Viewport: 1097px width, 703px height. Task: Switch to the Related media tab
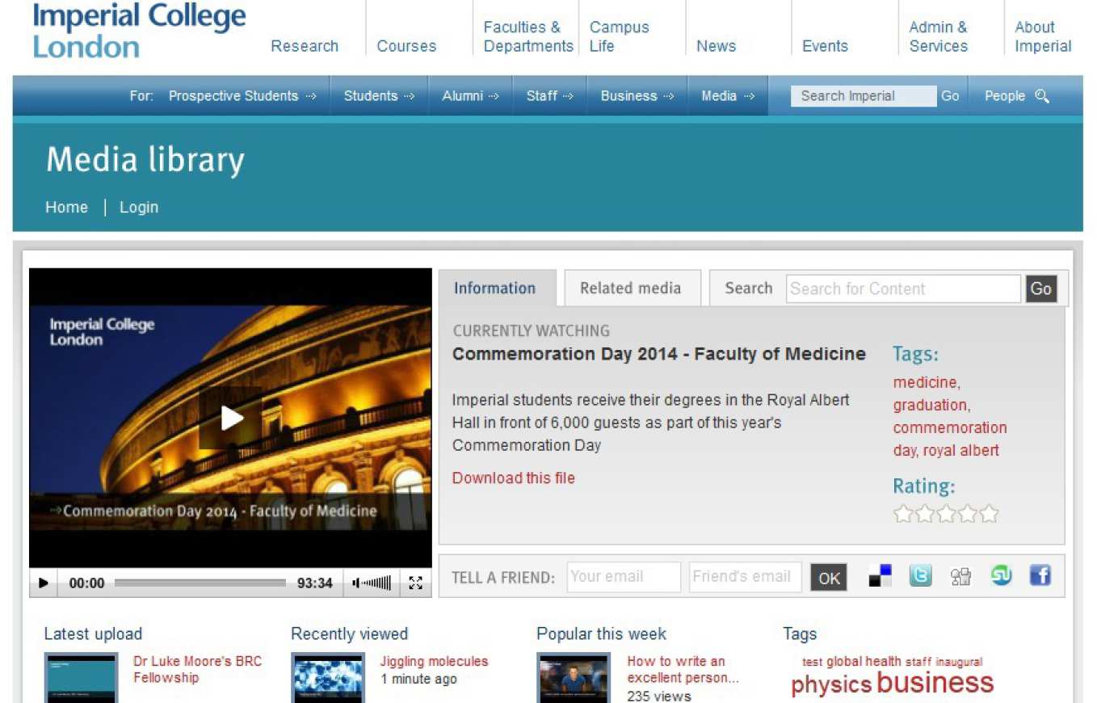pyautogui.click(x=630, y=288)
